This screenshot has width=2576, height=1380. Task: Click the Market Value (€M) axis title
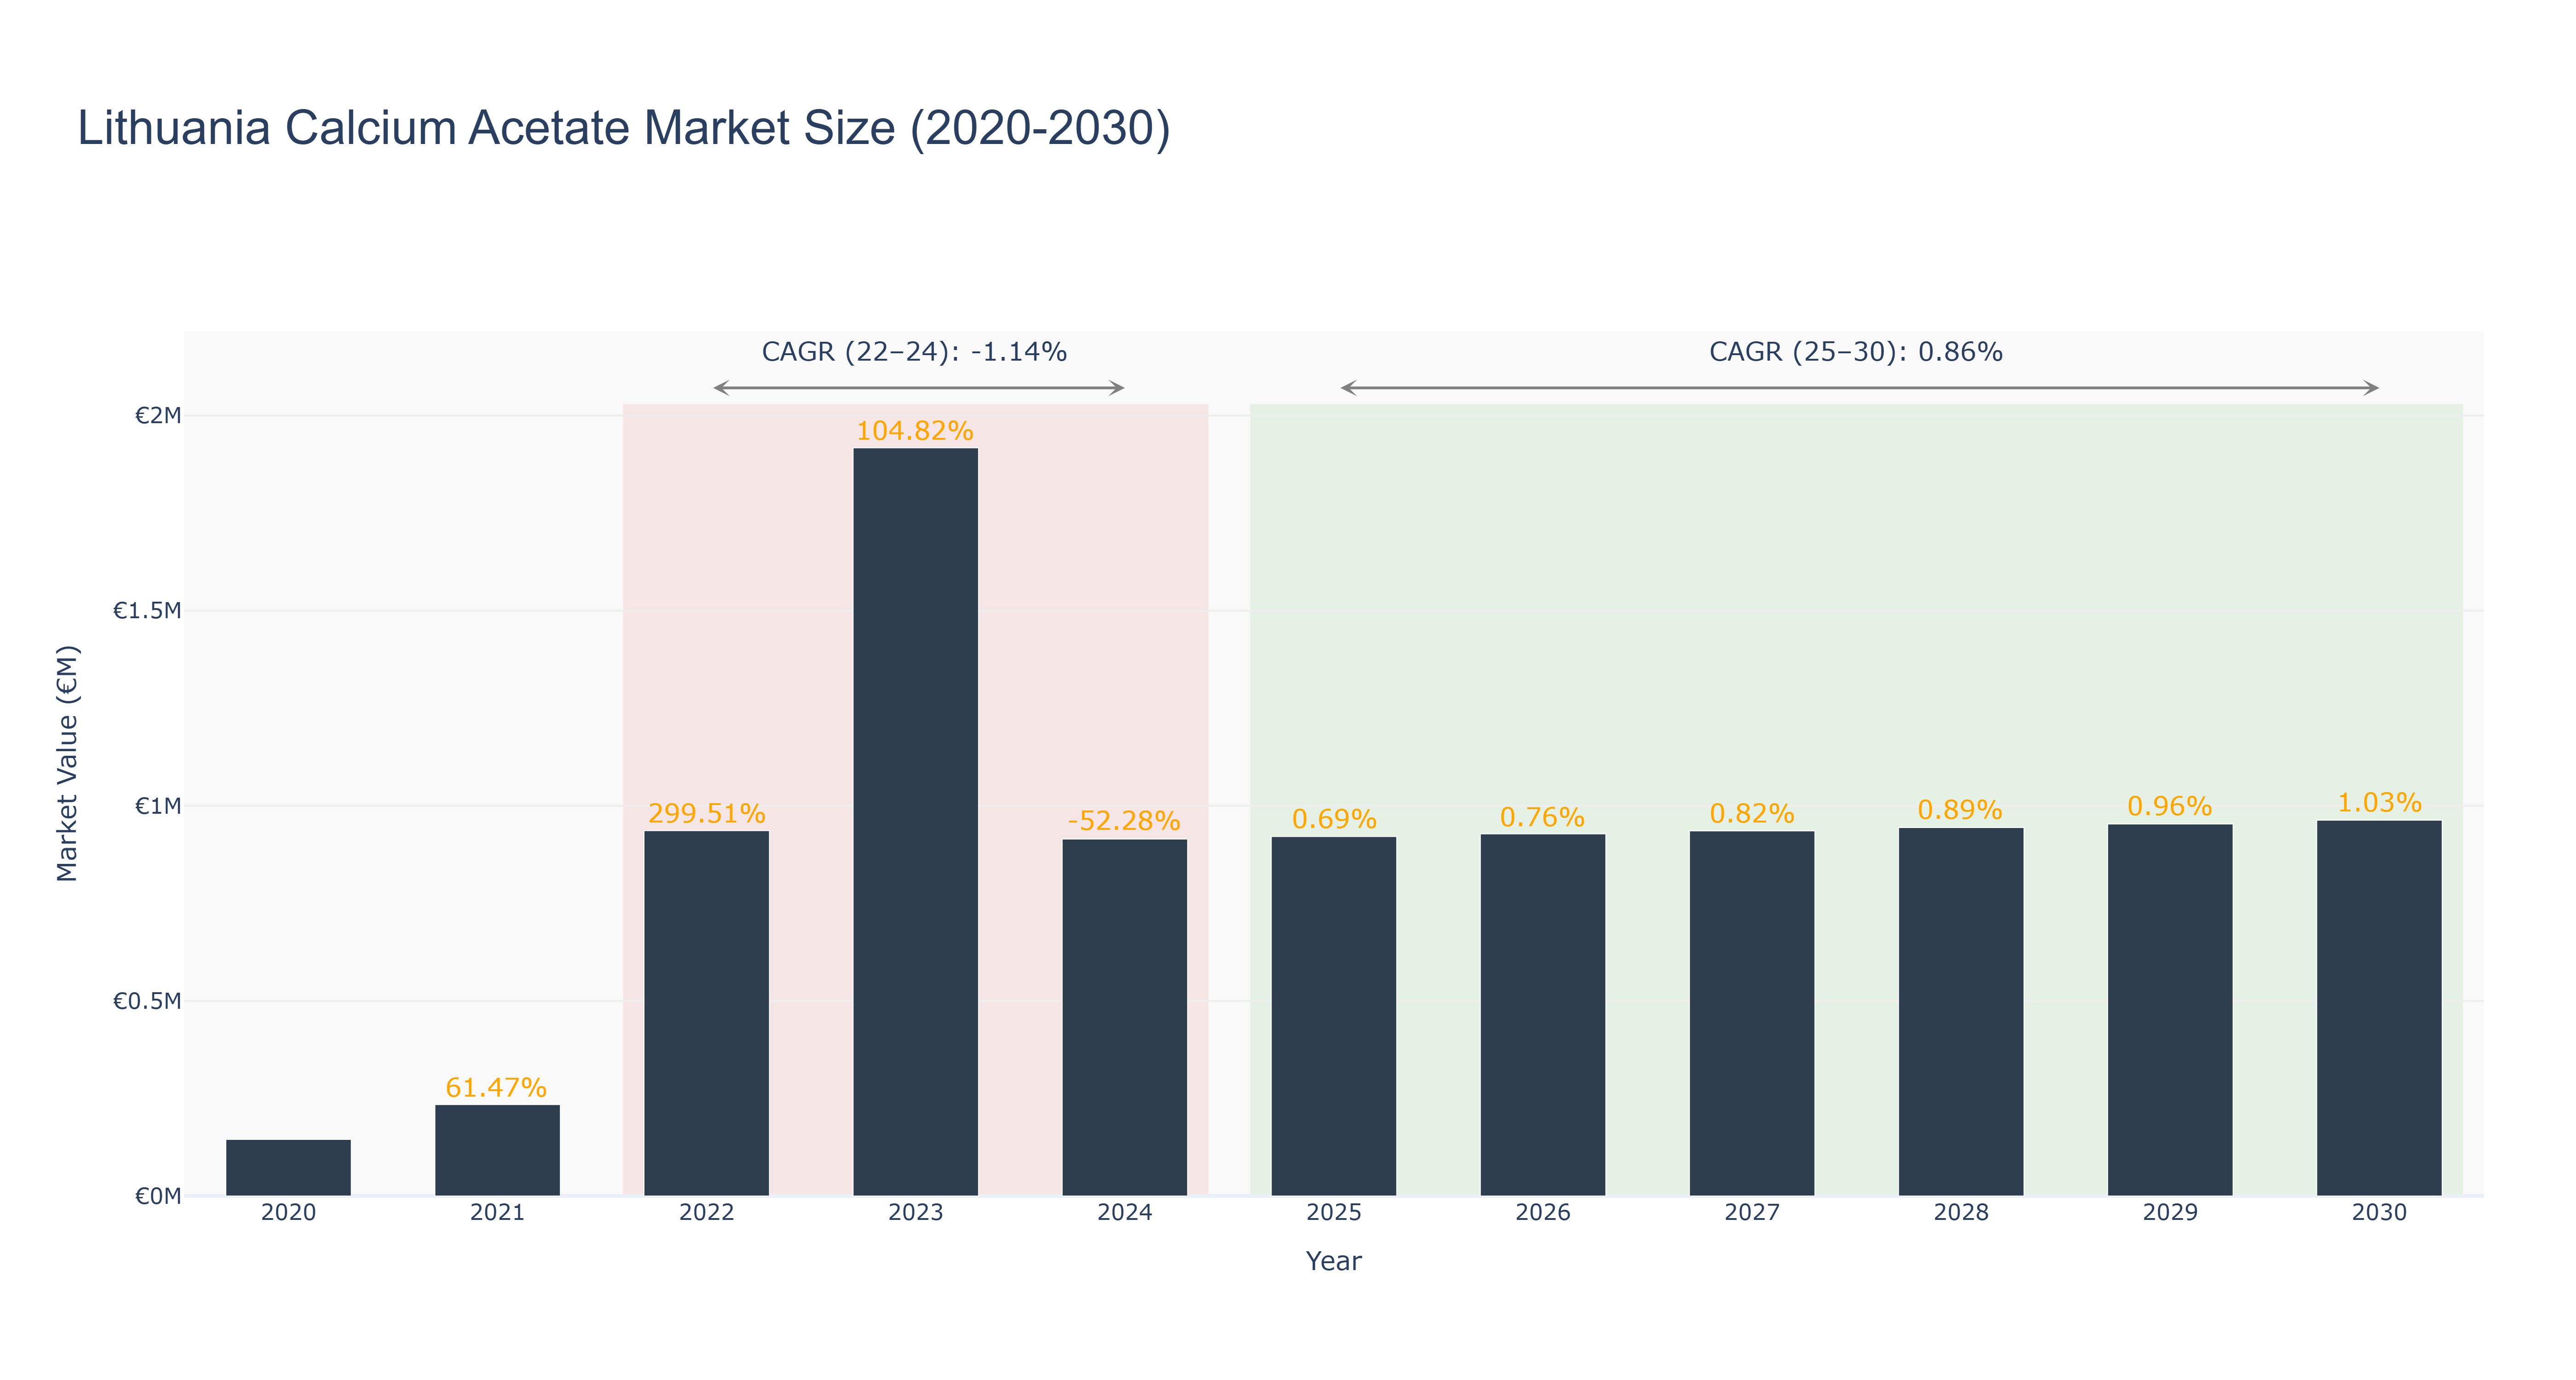(67, 763)
